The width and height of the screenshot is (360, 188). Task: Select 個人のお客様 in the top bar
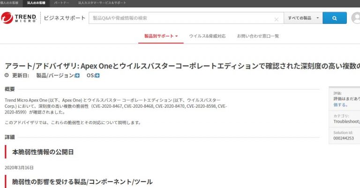10,3
